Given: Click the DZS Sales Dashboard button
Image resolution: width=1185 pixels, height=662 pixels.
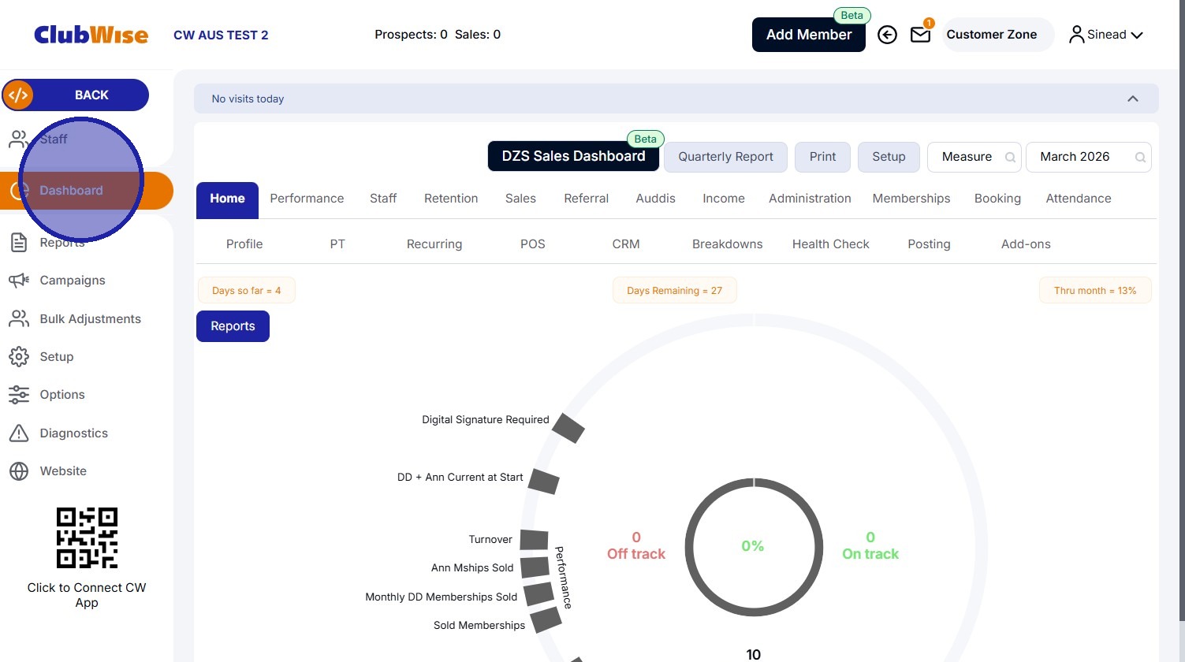Looking at the screenshot, I should [x=573, y=156].
